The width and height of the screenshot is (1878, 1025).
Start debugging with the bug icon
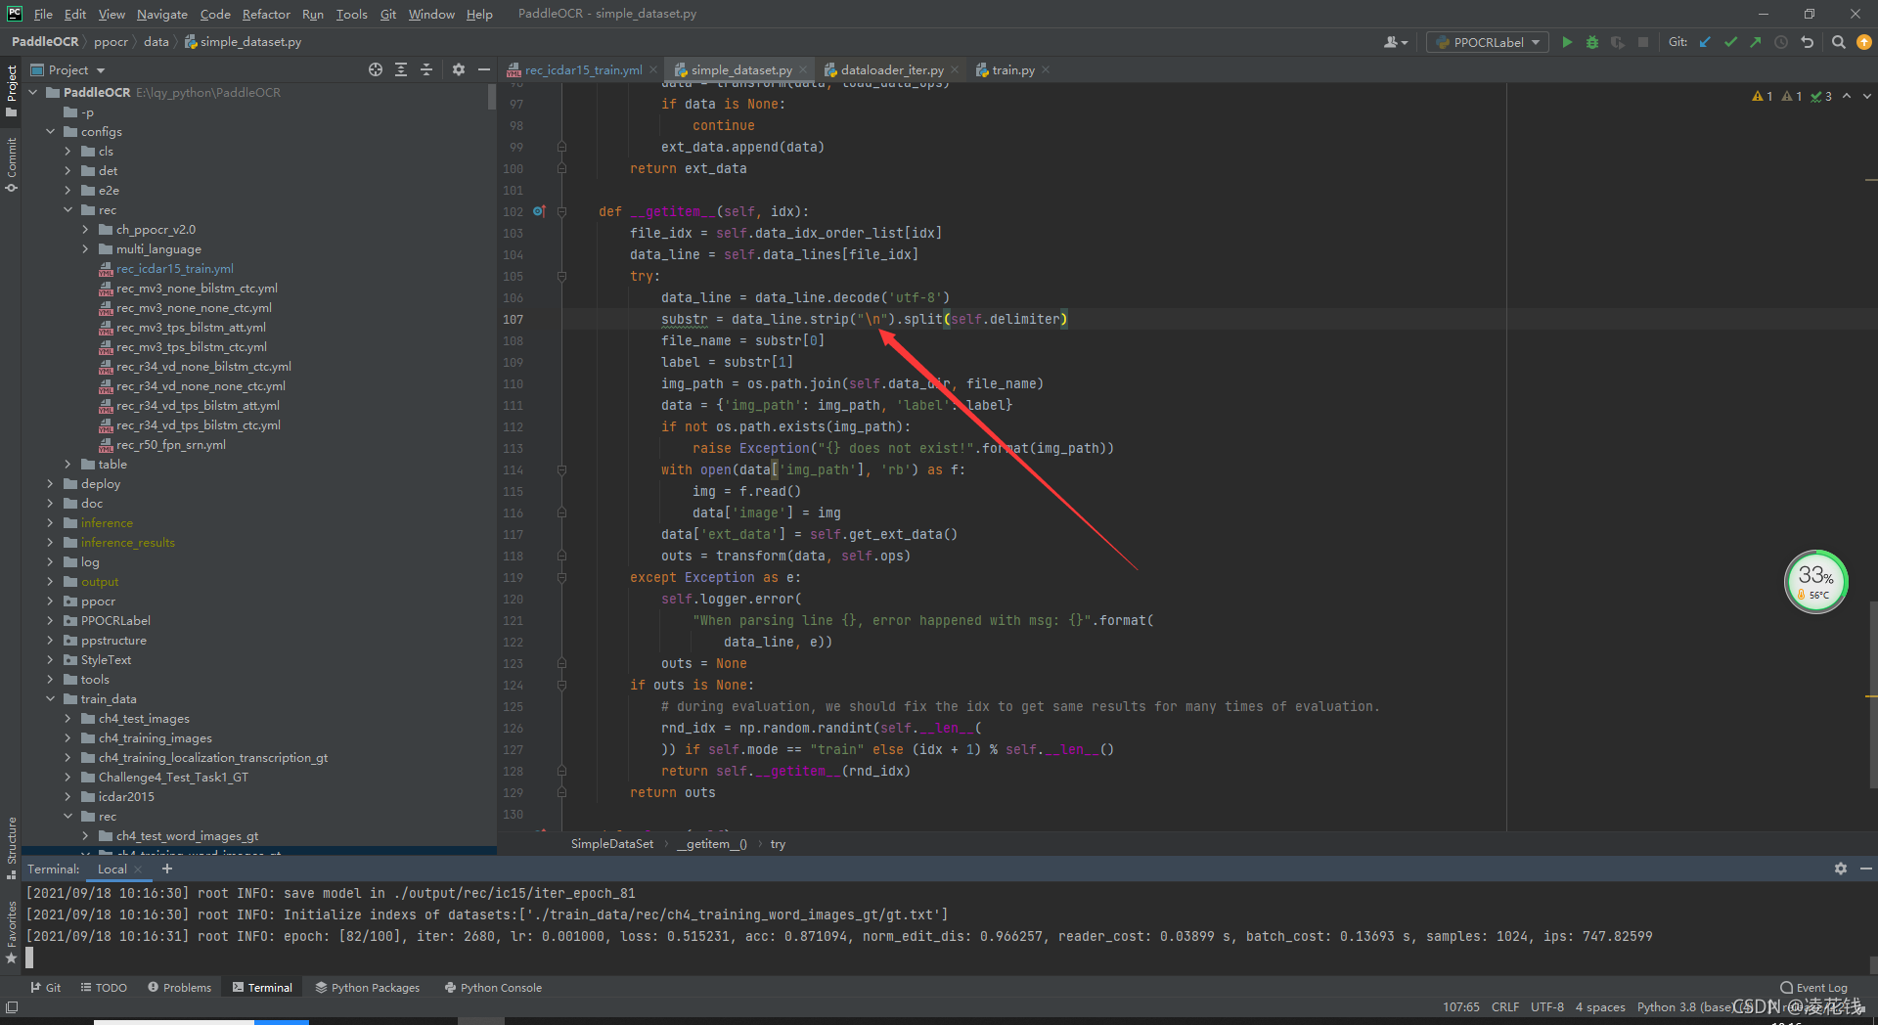1591,42
